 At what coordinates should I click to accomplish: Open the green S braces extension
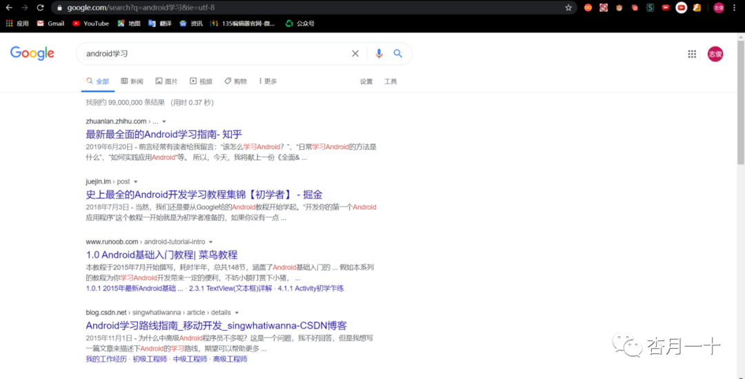pyautogui.click(x=650, y=8)
